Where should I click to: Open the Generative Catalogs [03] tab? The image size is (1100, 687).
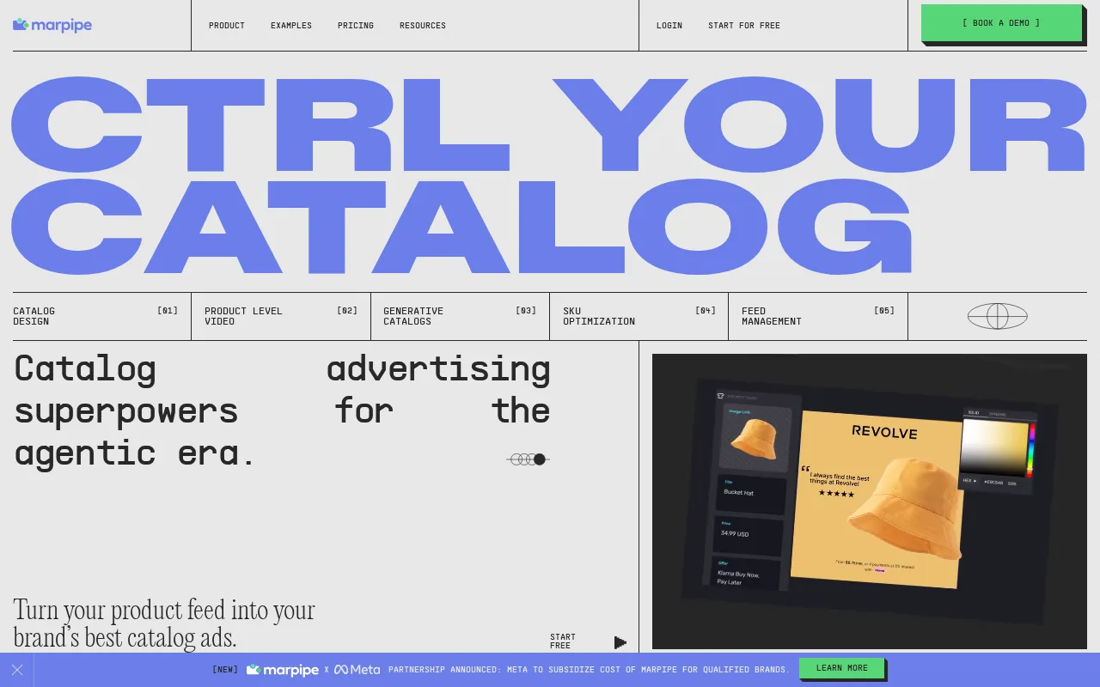tap(460, 316)
